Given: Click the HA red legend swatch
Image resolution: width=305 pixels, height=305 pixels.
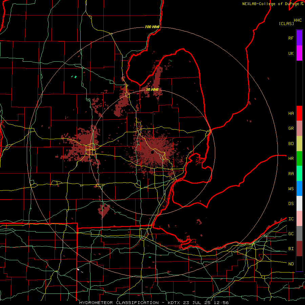Looking at the screenshot, I should pyautogui.click(x=299, y=113).
